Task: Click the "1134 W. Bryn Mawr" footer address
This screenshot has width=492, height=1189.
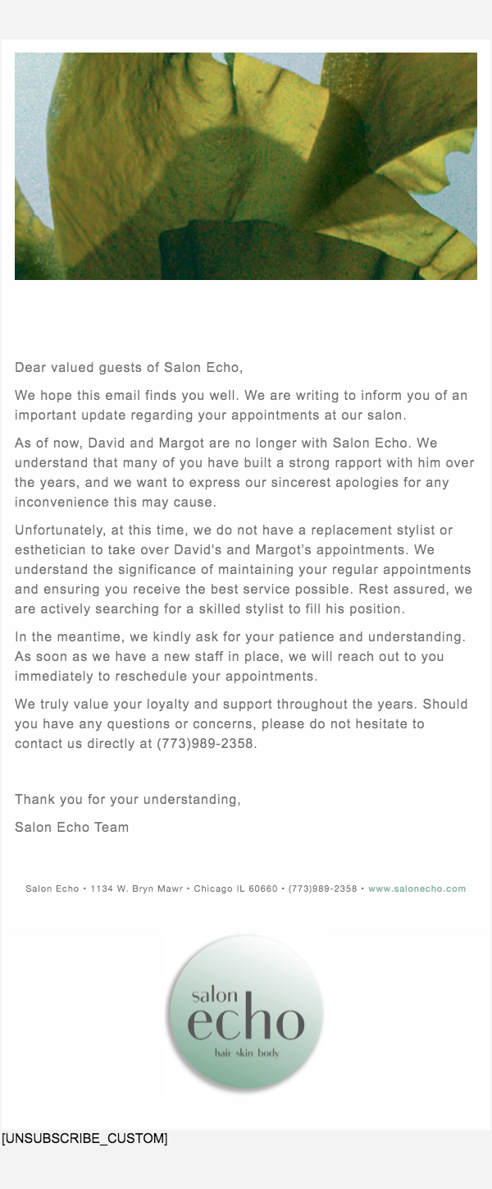Action: coord(136,888)
